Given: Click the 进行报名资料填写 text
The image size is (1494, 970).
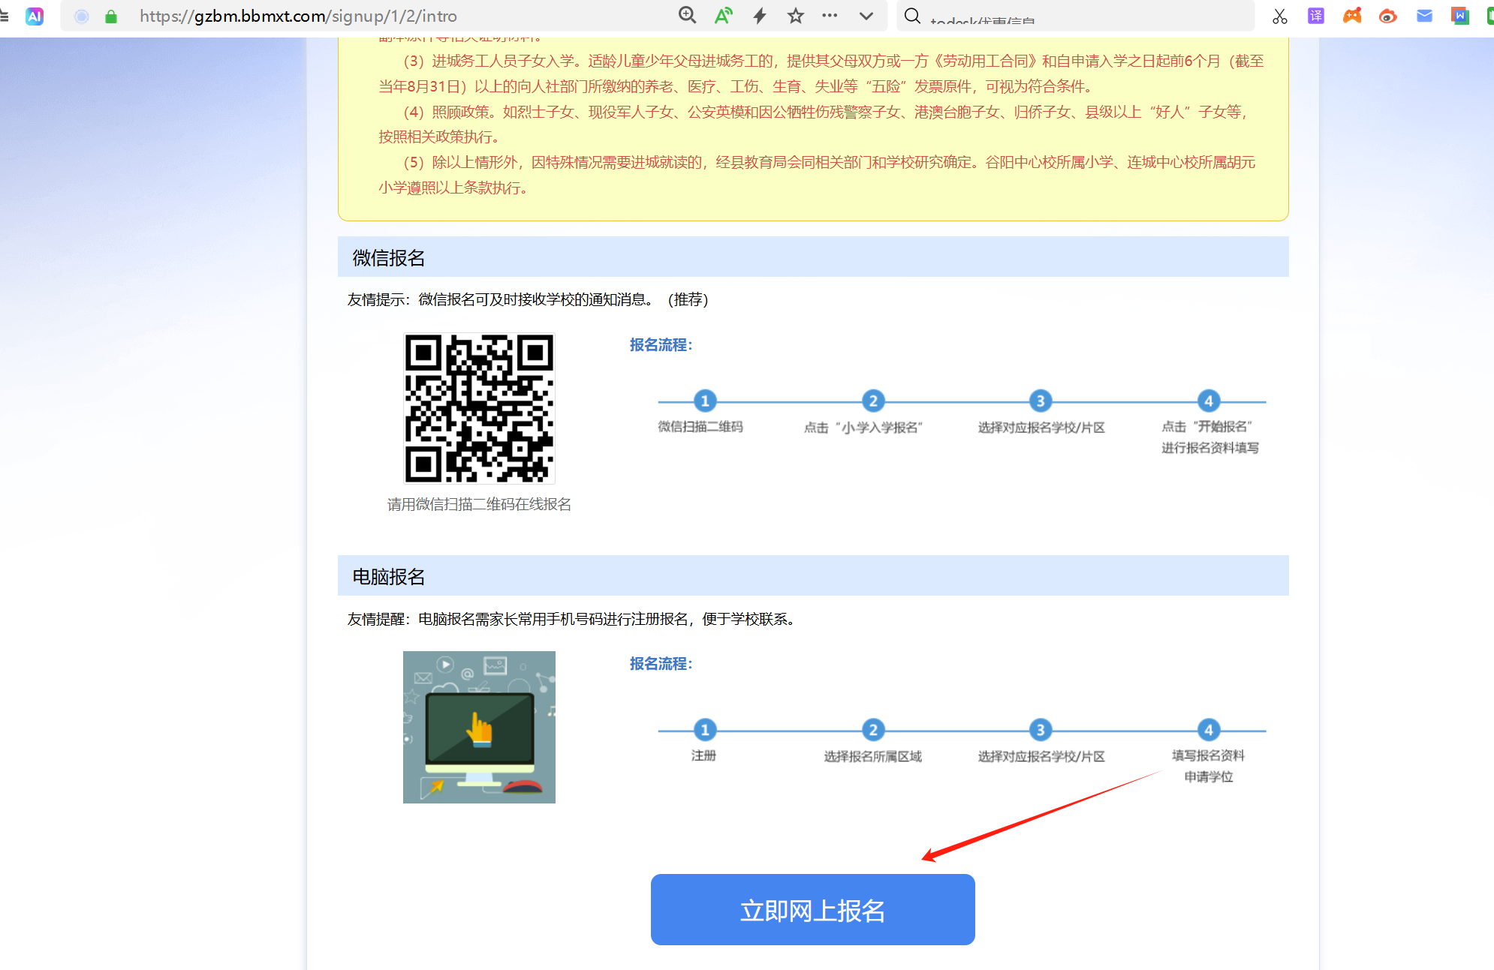Looking at the screenshot, I should (1210, 448).
